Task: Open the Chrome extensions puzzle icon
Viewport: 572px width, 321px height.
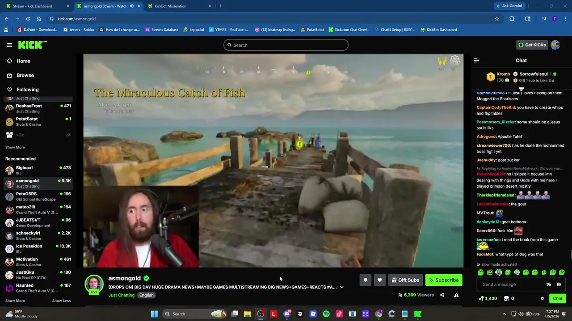Action: (512, 19)
